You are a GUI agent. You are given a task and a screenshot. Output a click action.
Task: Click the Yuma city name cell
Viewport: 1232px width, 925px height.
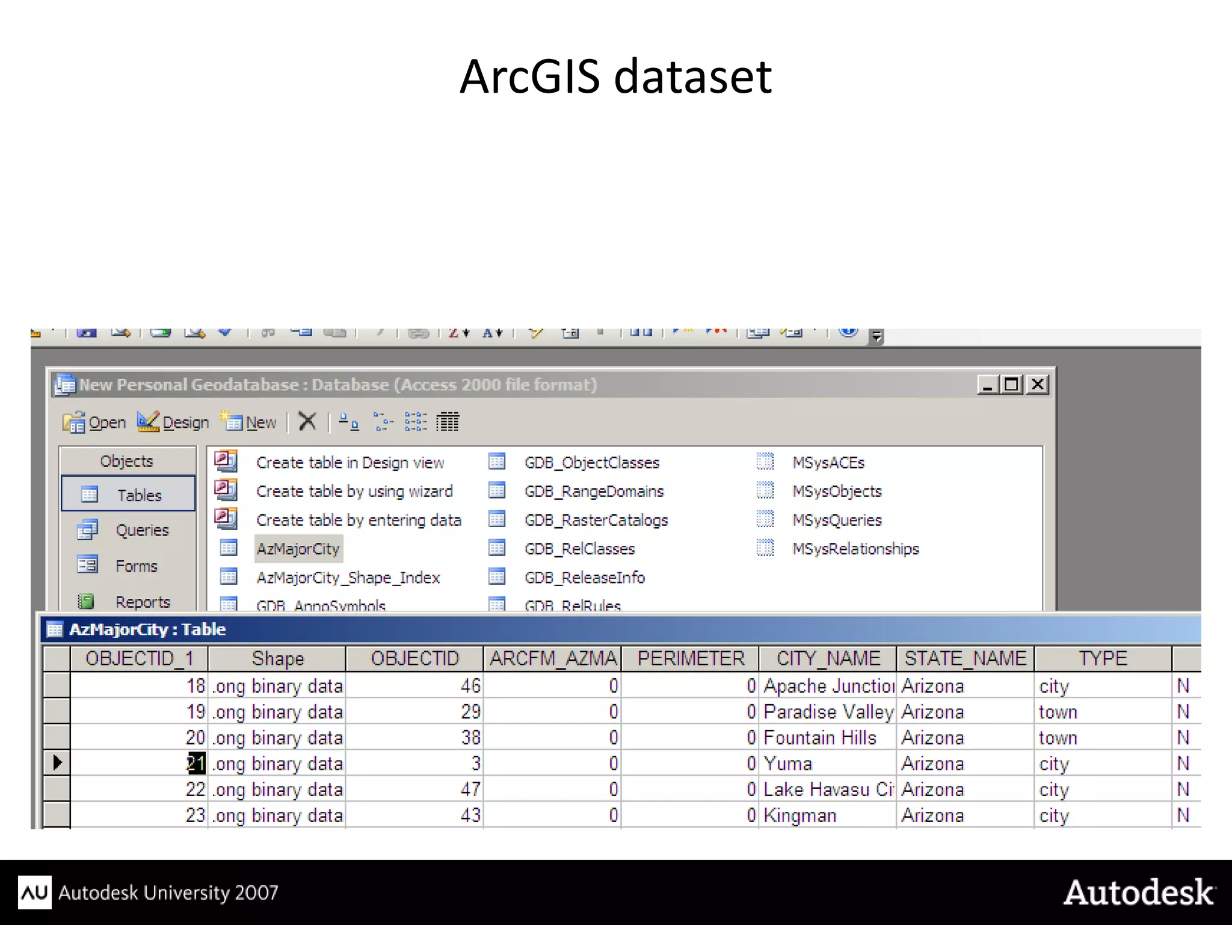pos(828,763)
